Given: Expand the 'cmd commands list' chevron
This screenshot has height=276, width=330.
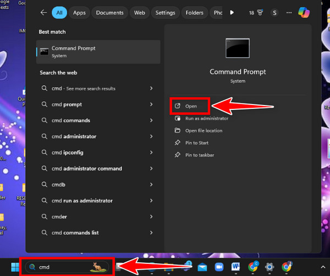Looking at the screenshot, I should pyautogui.click(x=151, y=233).
